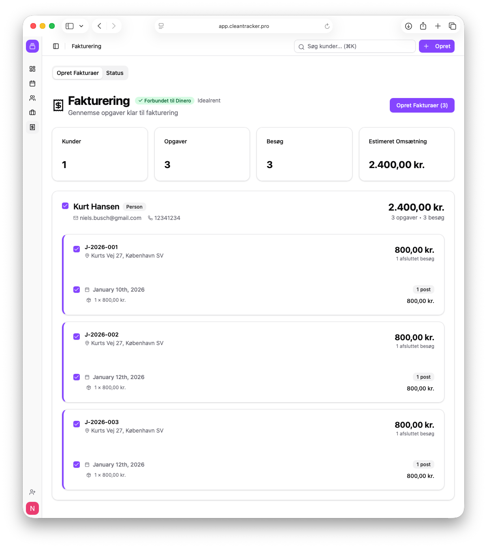
Task: Switch to the Status tab
Action: 115,73
